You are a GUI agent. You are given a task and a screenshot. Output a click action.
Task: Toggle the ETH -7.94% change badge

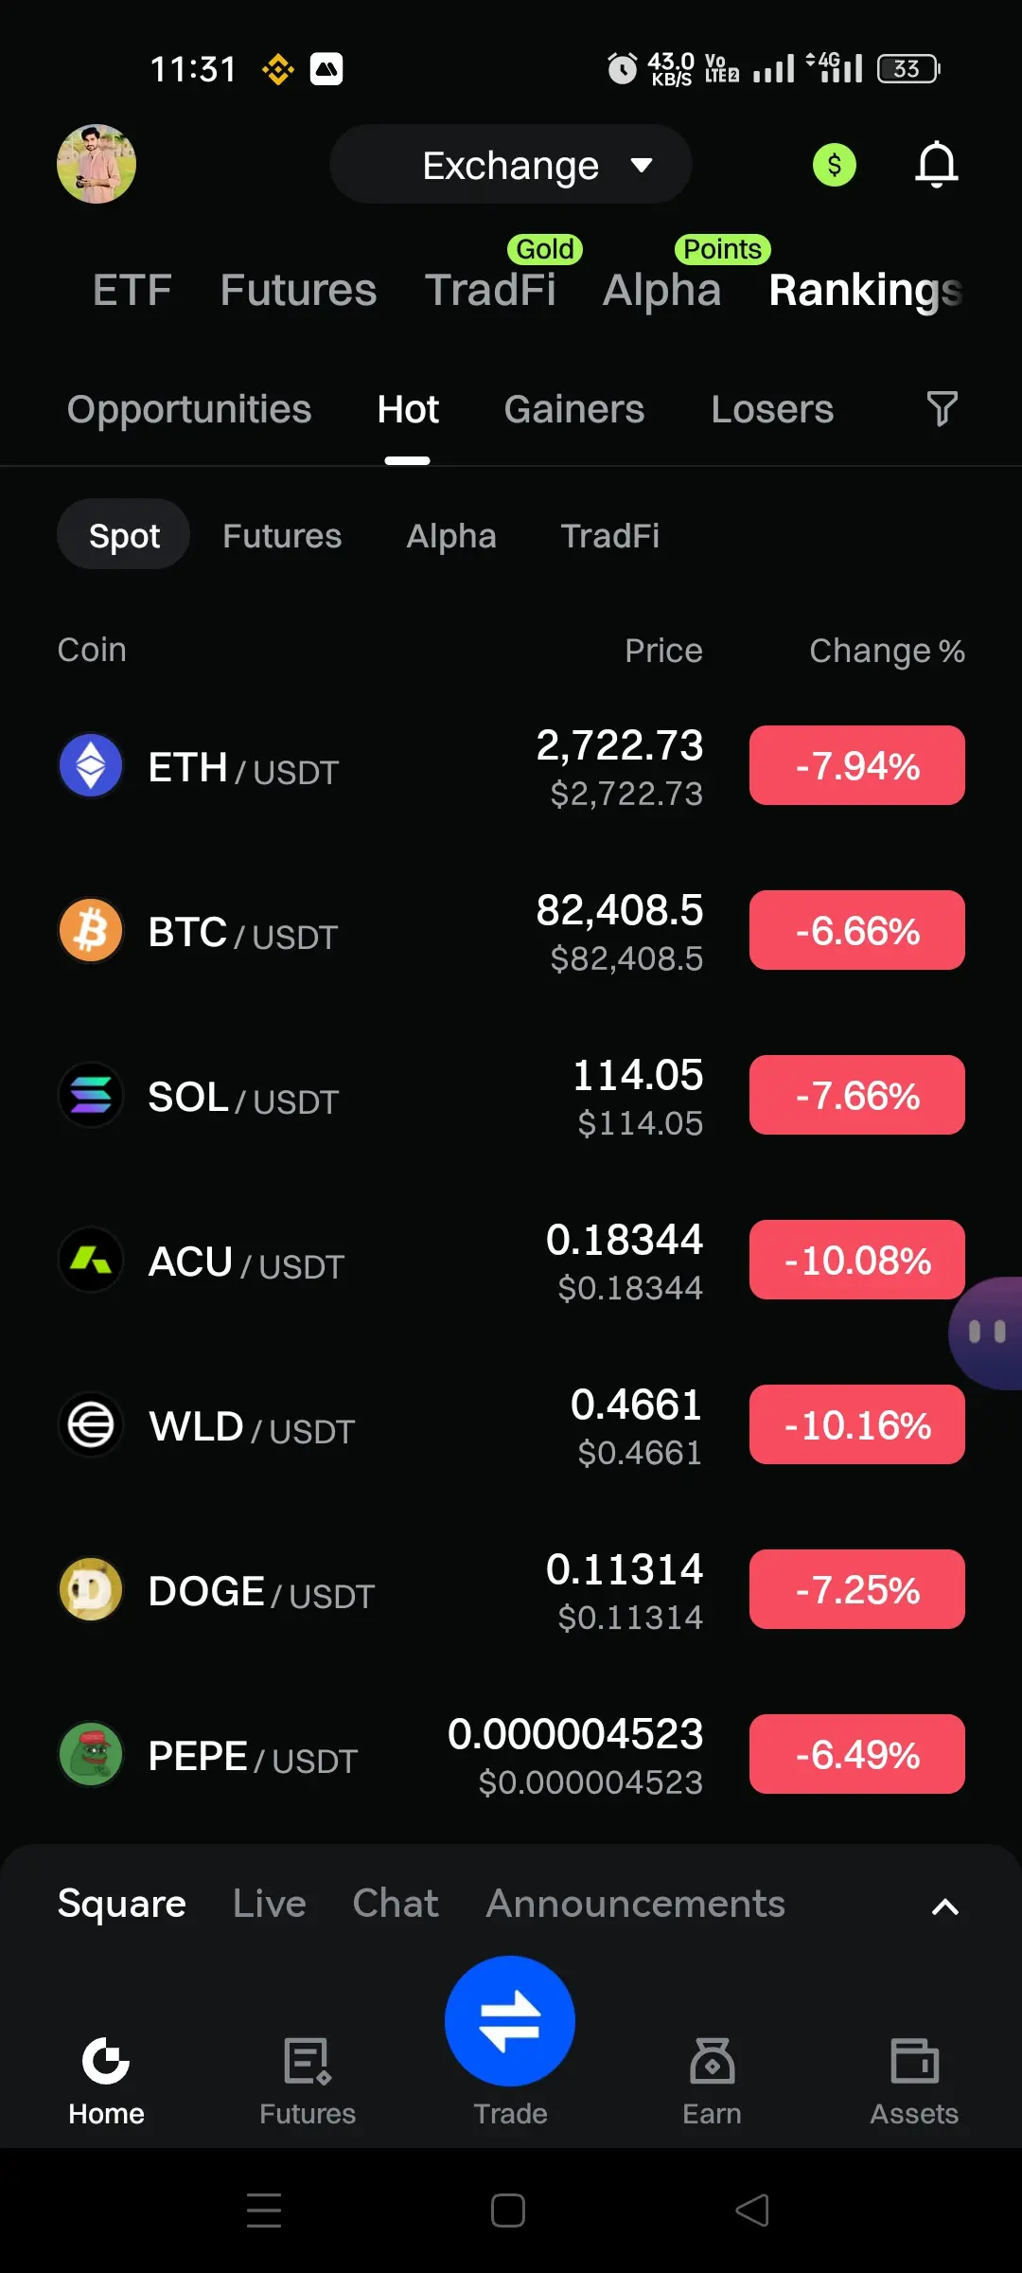click(x=857, y=765)
